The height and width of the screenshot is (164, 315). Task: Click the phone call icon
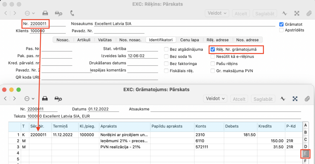pos(72,13)
